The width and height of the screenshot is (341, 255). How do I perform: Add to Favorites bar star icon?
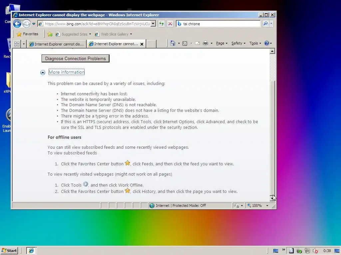coord(50,34)
